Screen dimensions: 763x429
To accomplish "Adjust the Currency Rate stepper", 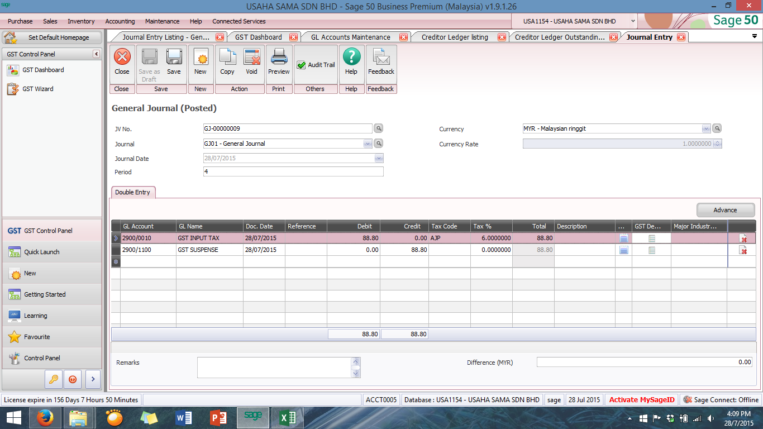I will pyautogui.click(x=718, y=144).
